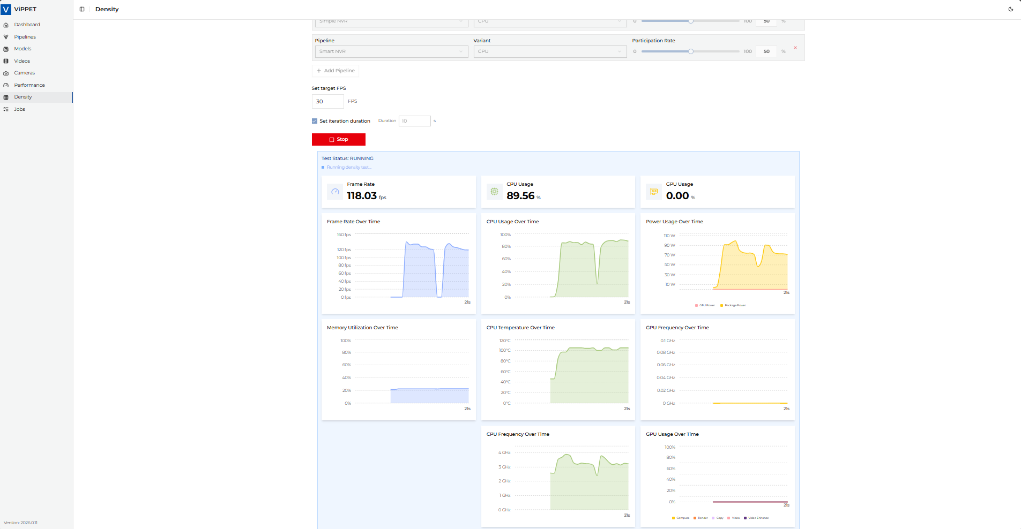This screenshot has width=1021, height=529.
Task: Click the Cameras icon in the sidebar
Action: (6, 73)
